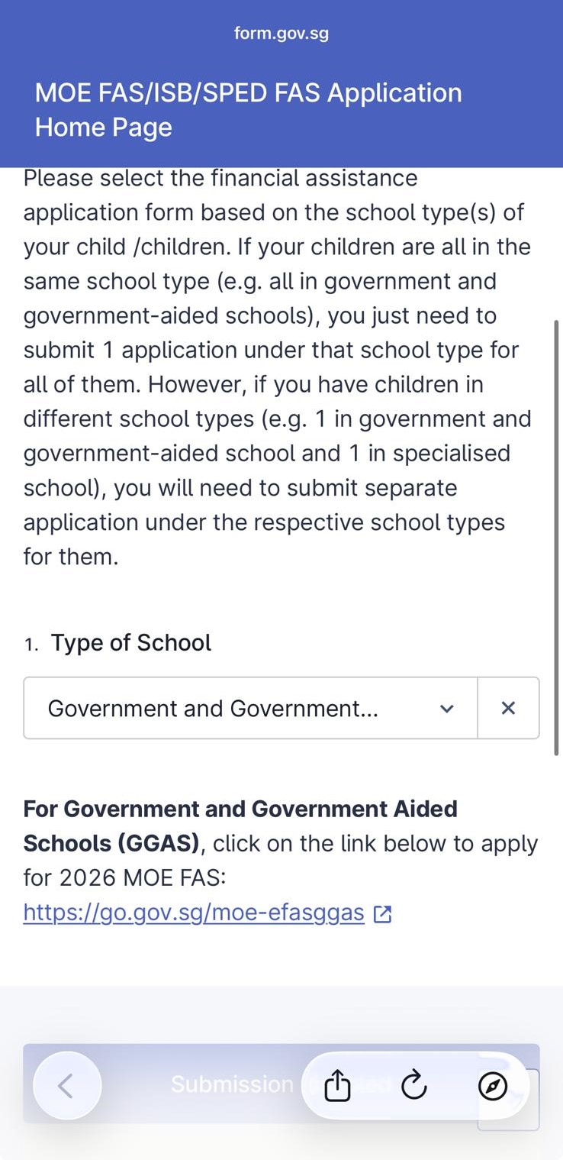Screen dimensions: 563x1160
Task: Tap the page reload icon
Action: point(413,1085)
